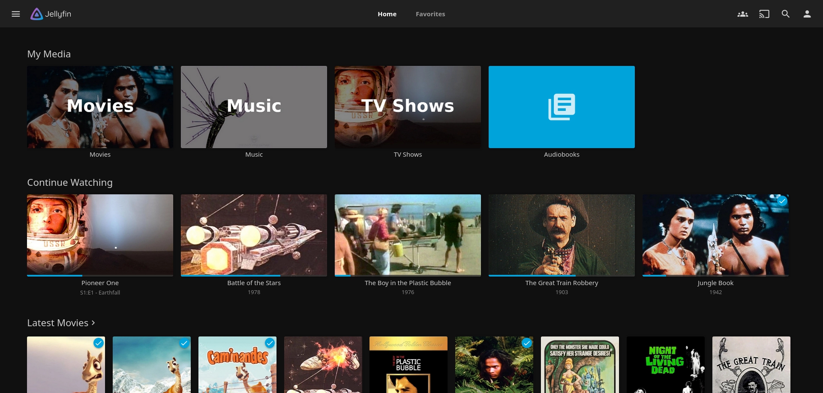Click the Battle of the Stars progress bar
Viewport: 823px width, 393px height.
tap(254, 276)
